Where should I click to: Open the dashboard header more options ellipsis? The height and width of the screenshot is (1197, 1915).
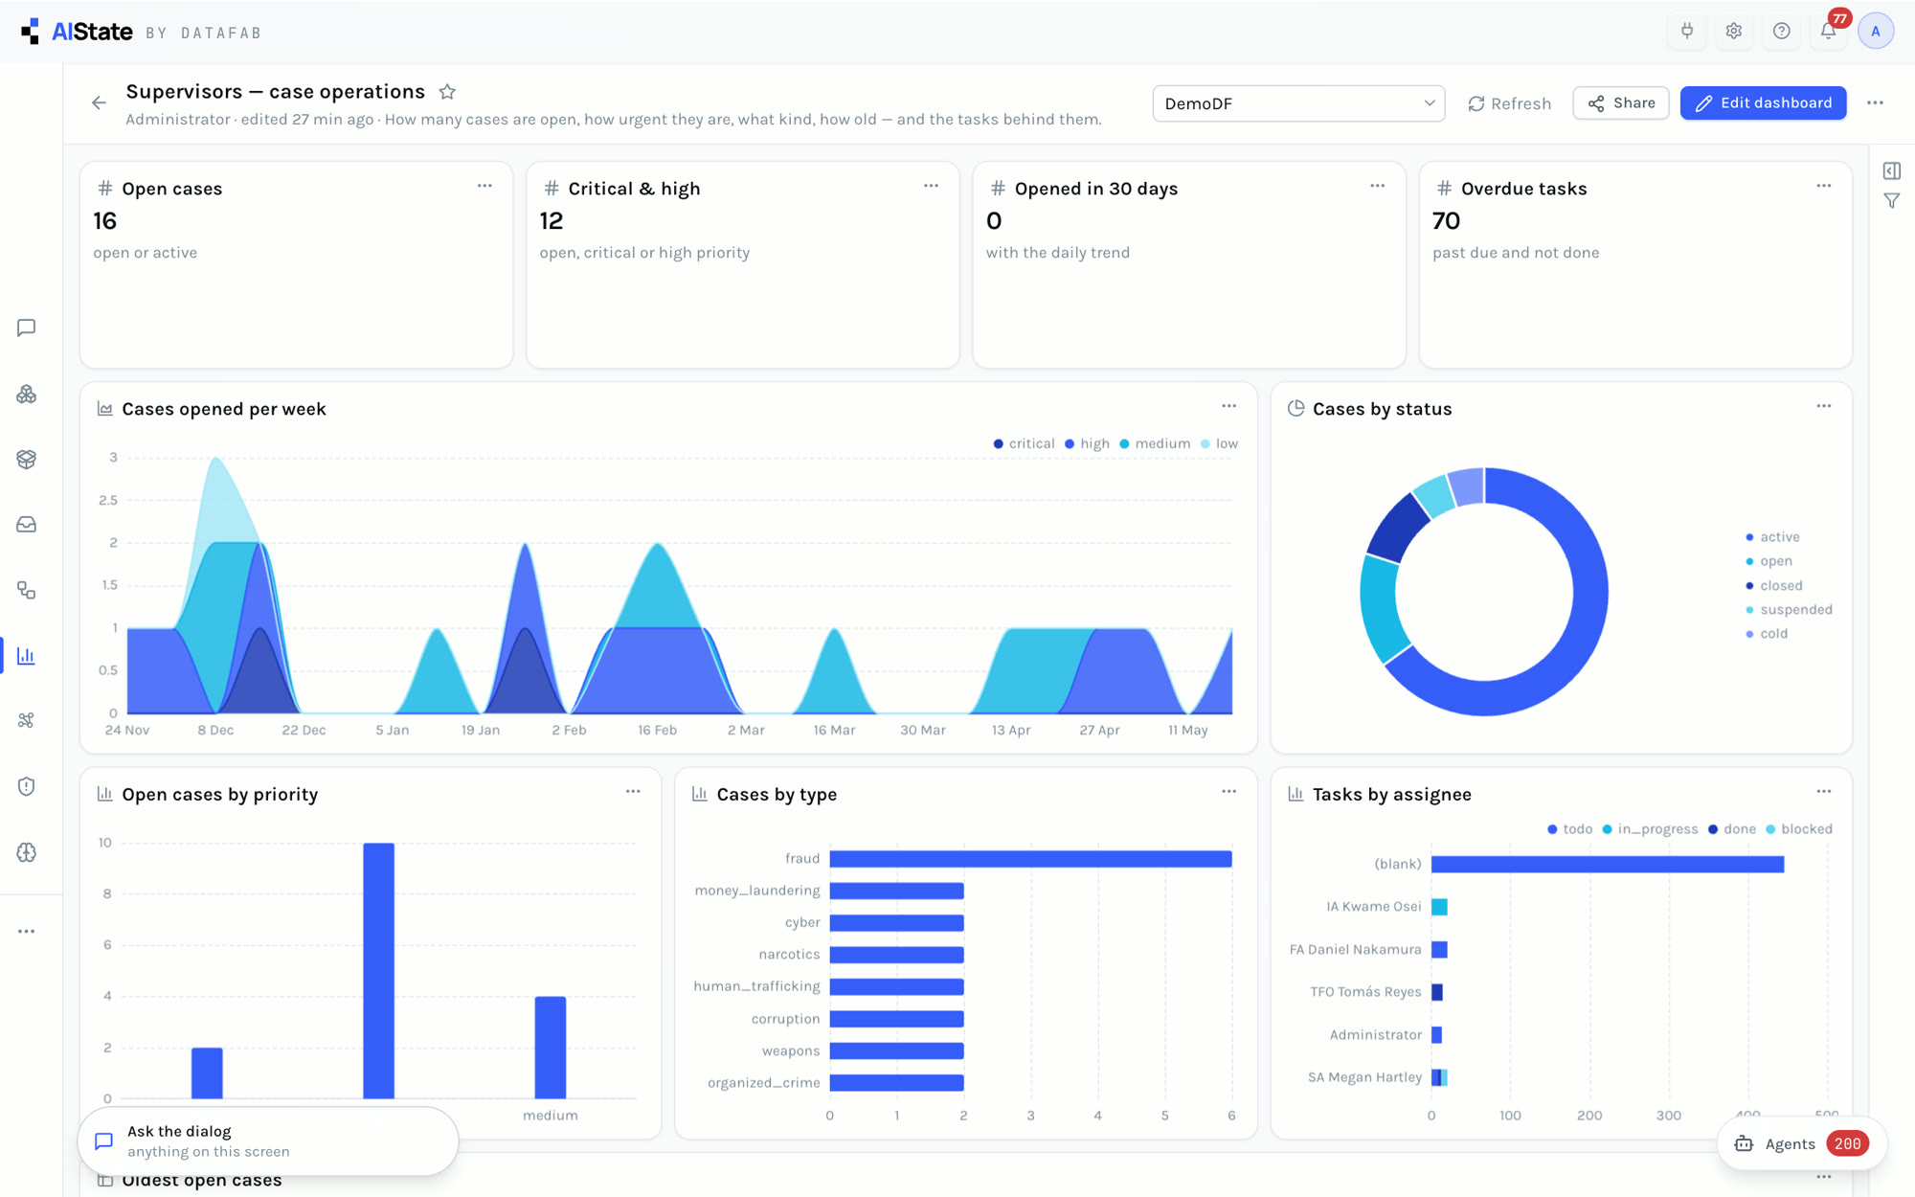coord(1875,102)
